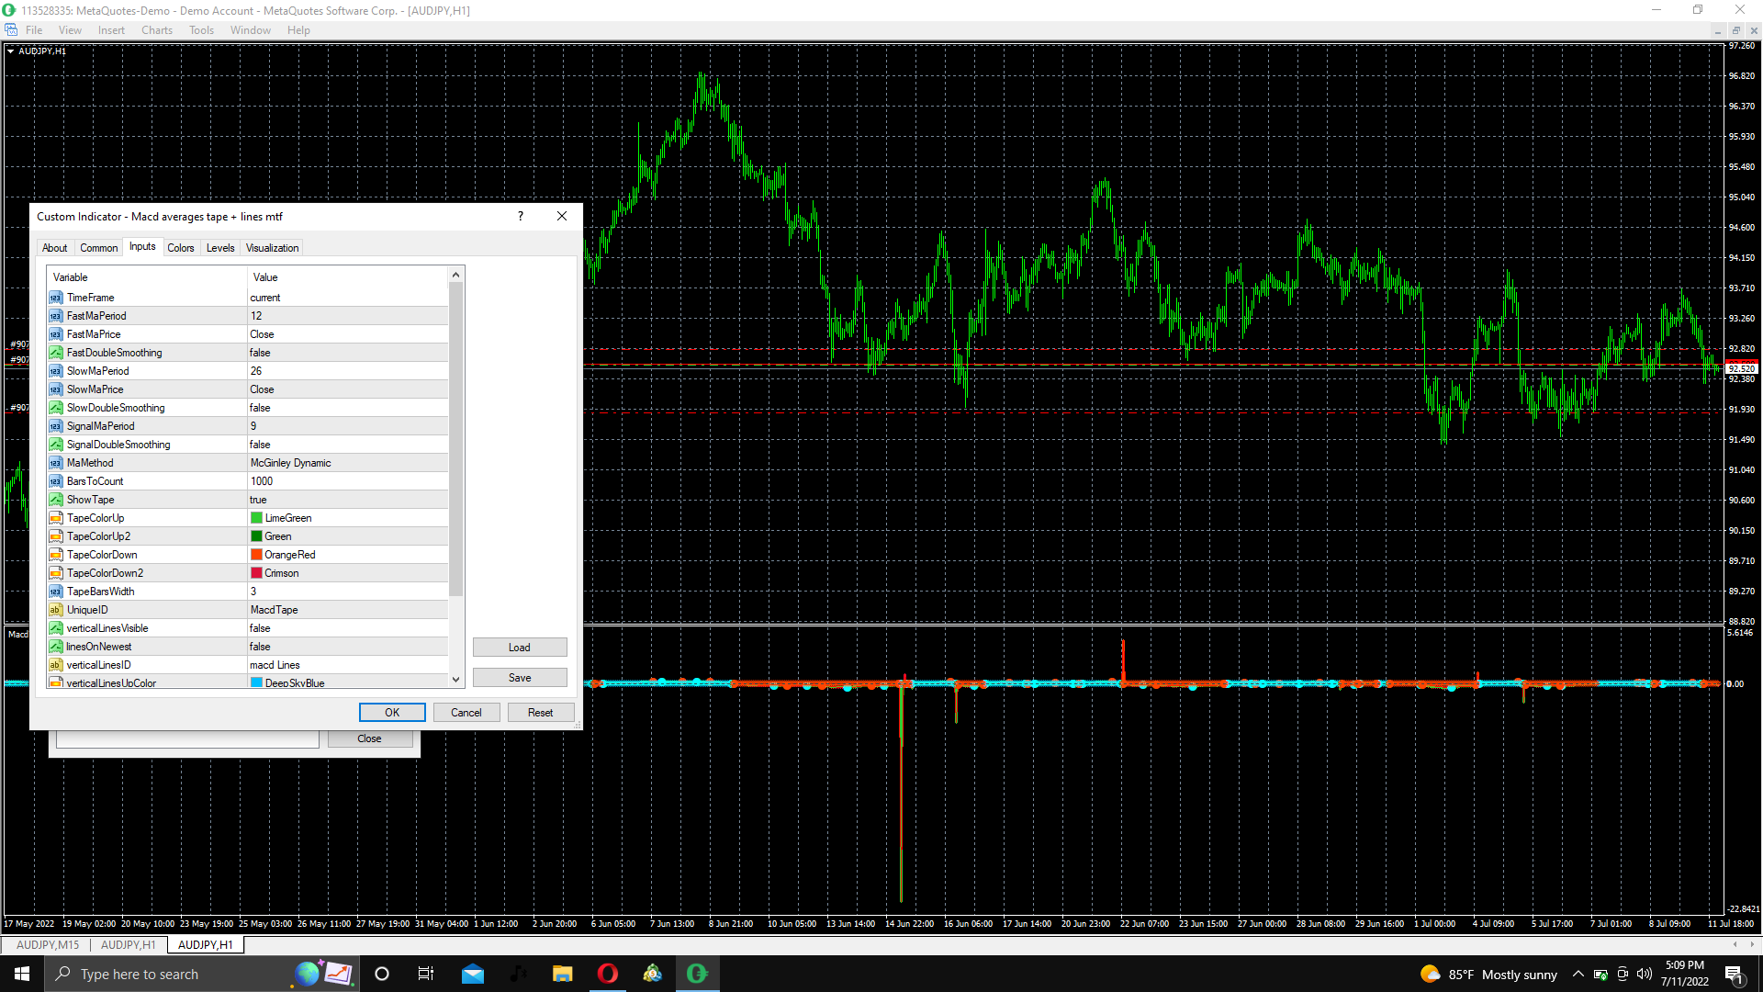Image resolution: width=1763 pixels, height=992 pixels.
Task: Click the TimeFrame variable type icon
Action: click(x=56, y=298)
